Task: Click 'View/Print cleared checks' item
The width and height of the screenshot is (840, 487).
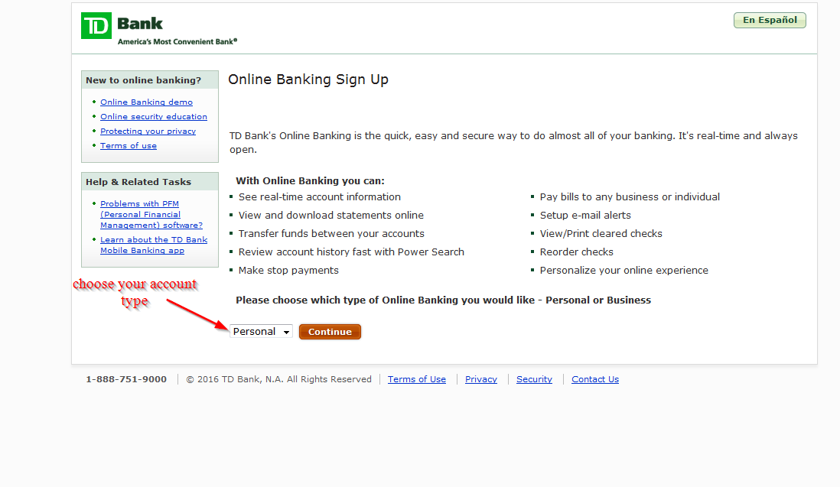Action: [x=601, y=234]
